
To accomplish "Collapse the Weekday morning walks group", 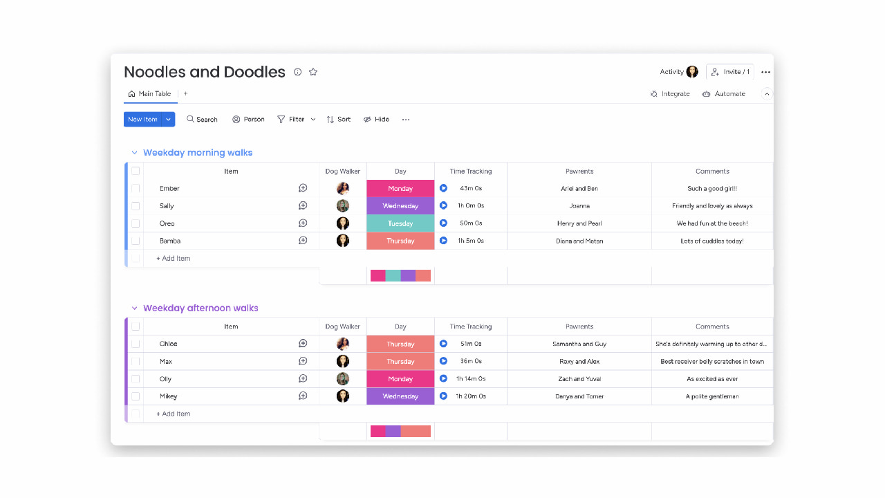I will 133,152.
